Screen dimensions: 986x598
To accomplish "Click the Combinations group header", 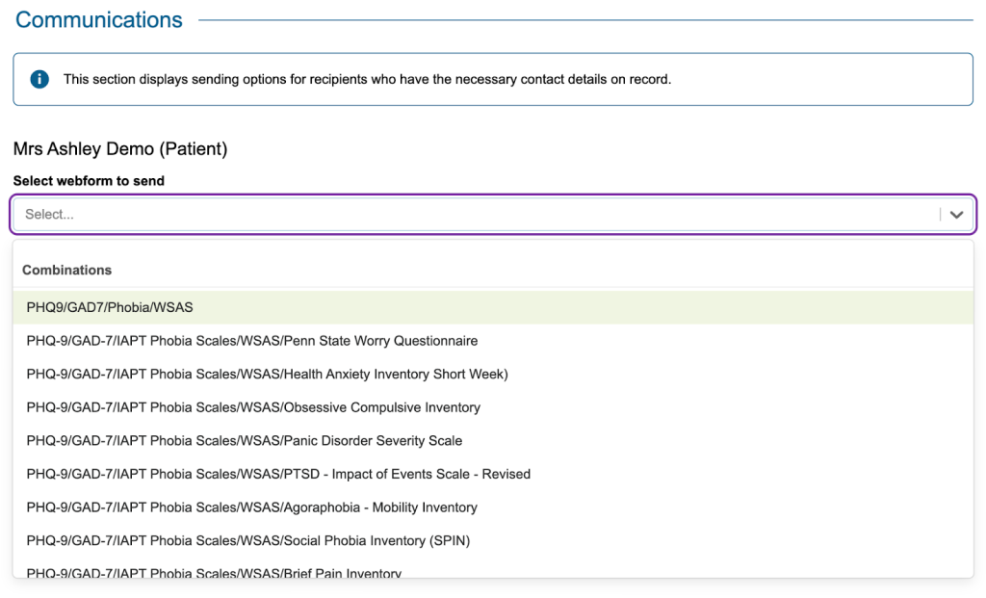I will click(x=67, y=271).
